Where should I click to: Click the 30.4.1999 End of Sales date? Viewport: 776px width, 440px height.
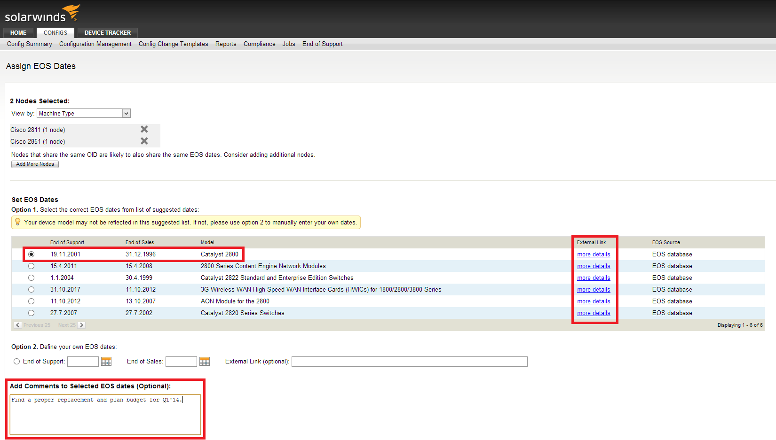click(139, 278)
